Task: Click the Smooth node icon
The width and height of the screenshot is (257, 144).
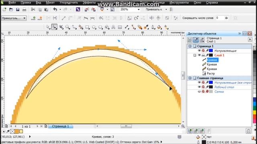Action: tap(86, 18)
